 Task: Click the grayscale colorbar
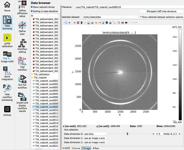click(180, 75)
